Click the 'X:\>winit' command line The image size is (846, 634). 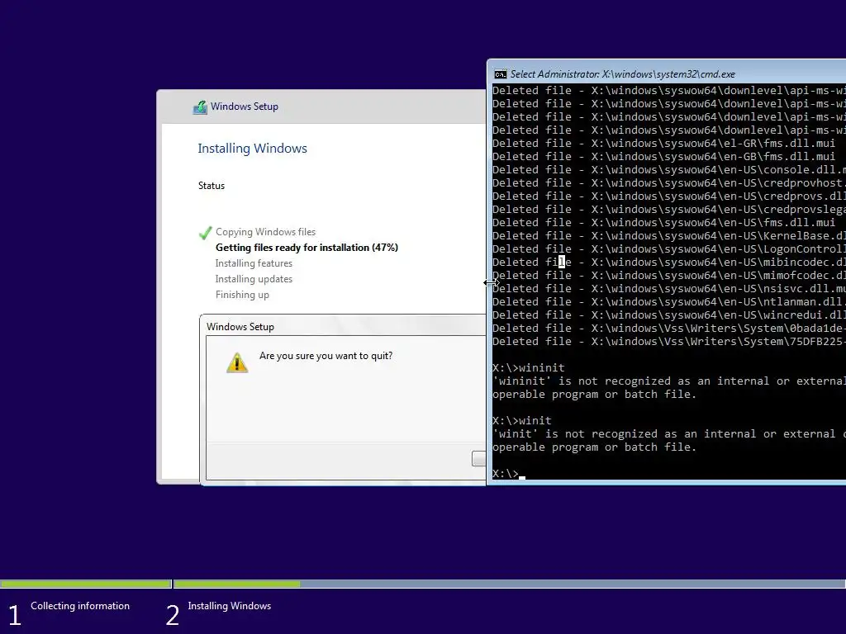(522, 420)
